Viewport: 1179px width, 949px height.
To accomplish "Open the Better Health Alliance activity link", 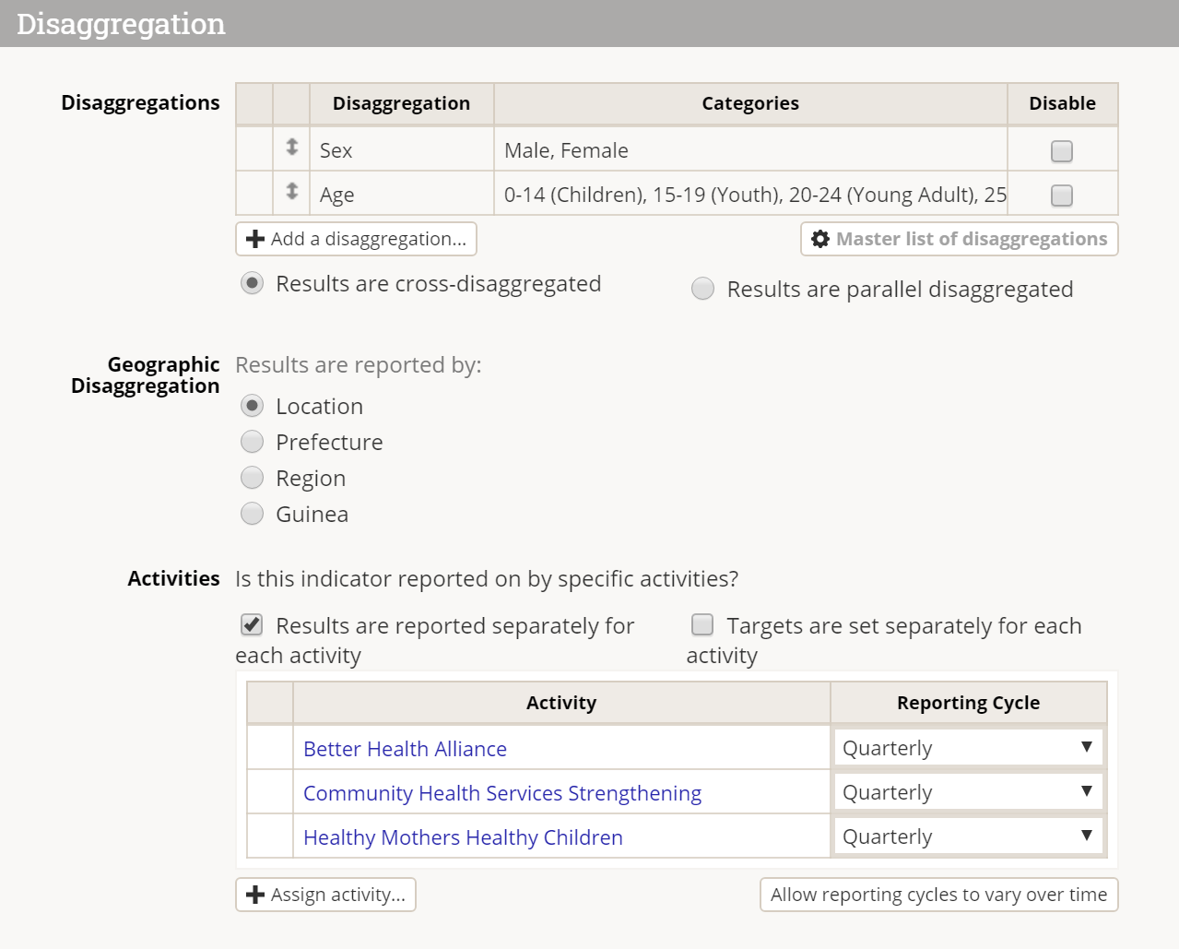I will [405, 749].
